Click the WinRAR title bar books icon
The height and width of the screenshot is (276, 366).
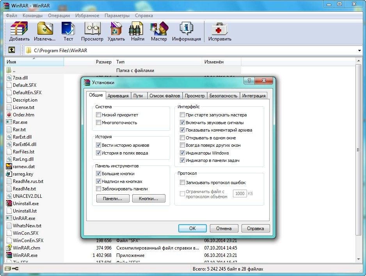pos(6,5)
